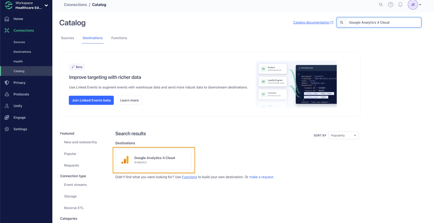This screenshot has height=223, width=434.
Task: Click the Learn more button
Action: (129, 100)
